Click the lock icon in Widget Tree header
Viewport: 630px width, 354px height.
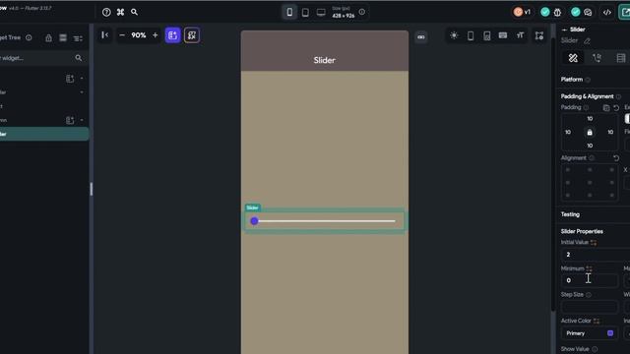[x=48, y=38]
